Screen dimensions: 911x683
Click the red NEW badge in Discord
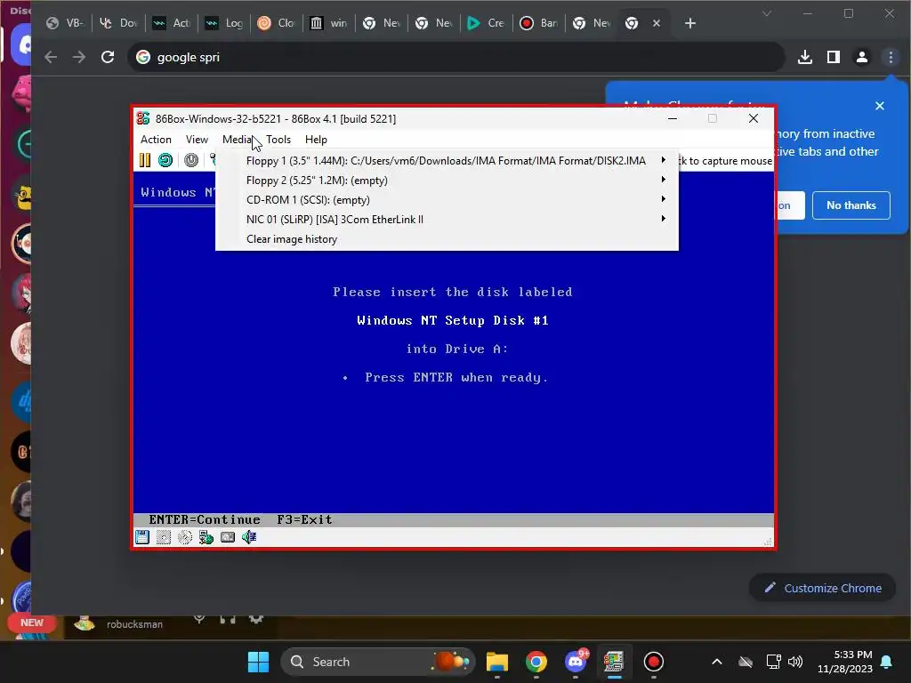point(32,623)
